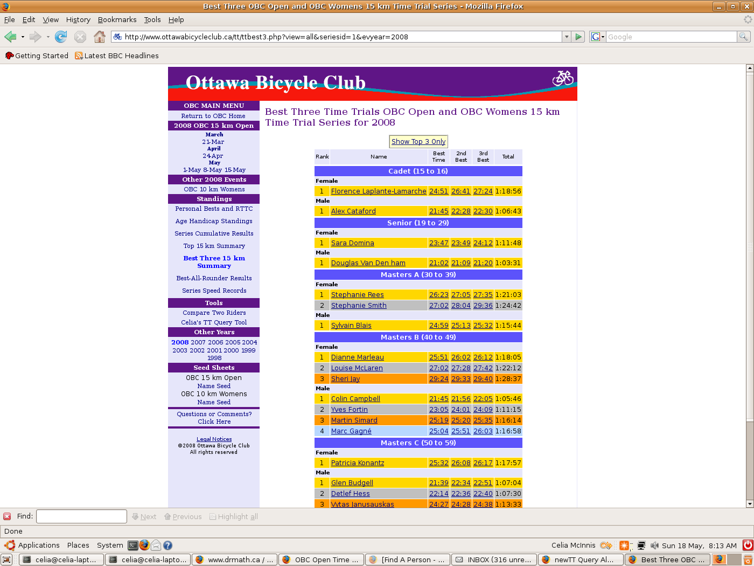Click the green Go arrow icon
The height and width of the screenshot is (566, 754).
578,37
